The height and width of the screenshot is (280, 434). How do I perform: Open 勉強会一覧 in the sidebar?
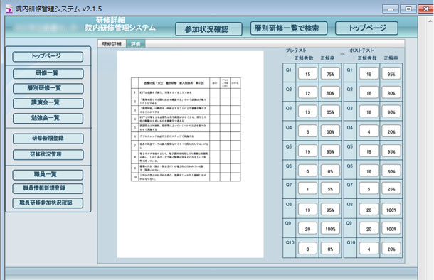coord(48,118)
